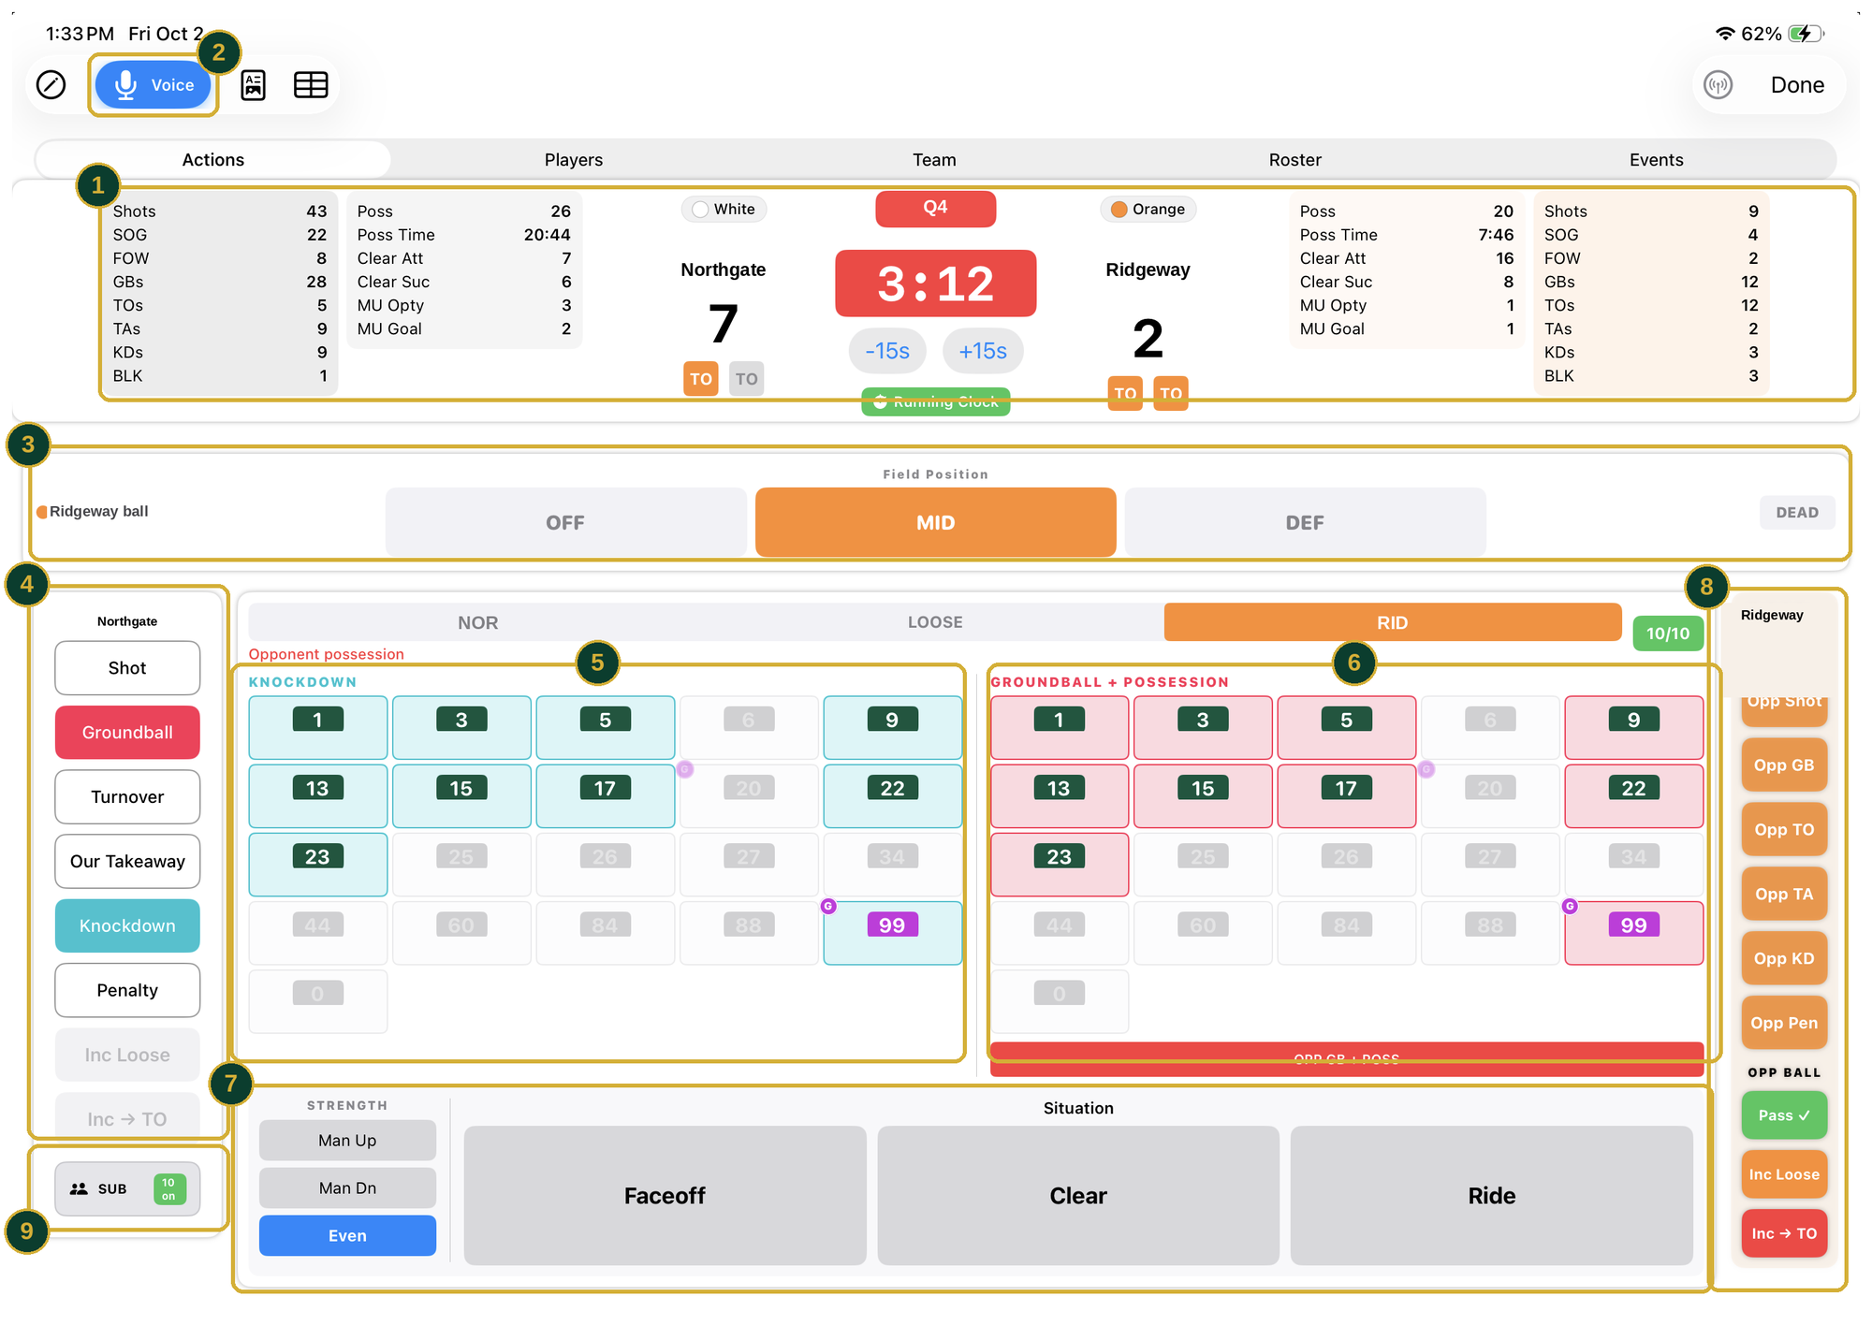The image size is (1872, 1340).
Task: Open the table grid view icon
Action: pos(311,85)
